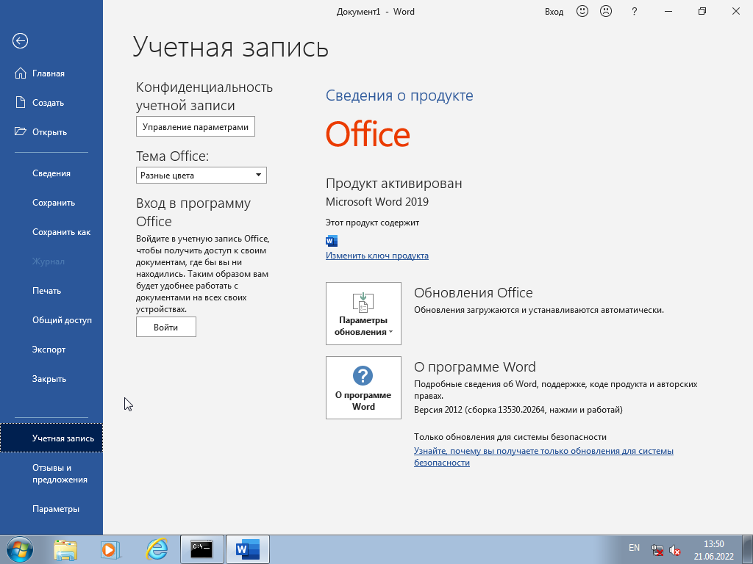Screen dimensions: 753x564
Task: Send a frown with the sad face icon
Action: pos(606,11)
